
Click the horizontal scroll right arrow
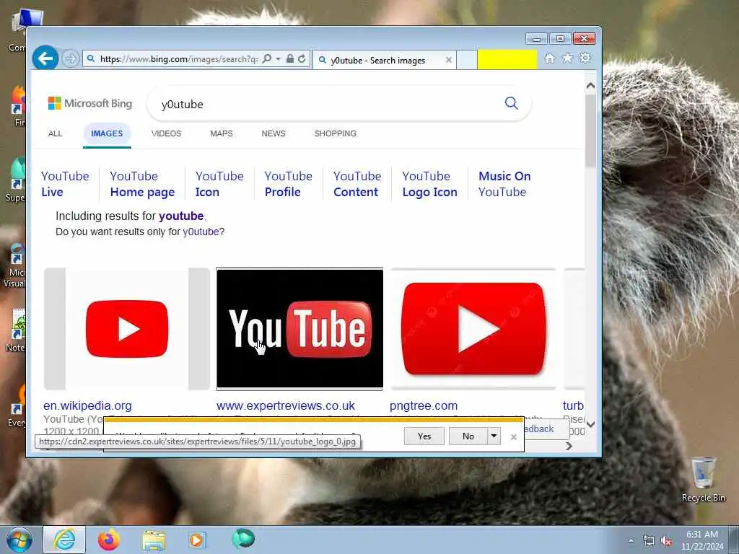pyautogui.click(x=569, y=446)
